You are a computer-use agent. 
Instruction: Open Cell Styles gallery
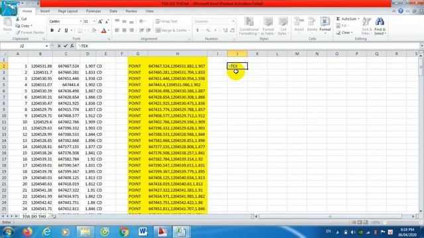(x=283, y=26)
